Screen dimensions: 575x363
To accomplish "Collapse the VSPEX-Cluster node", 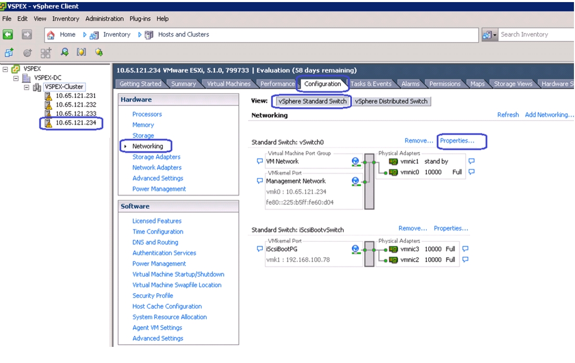I will click(x=27, y=87).
